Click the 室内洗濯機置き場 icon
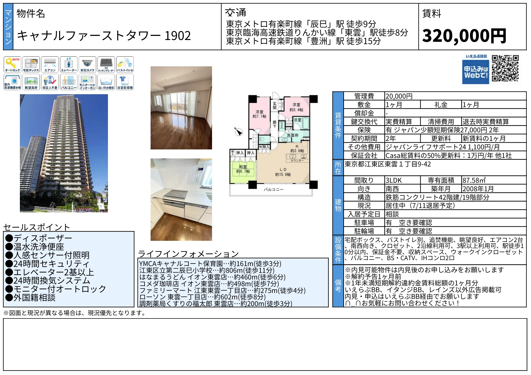The width and height of the screenshot is (531, 375). pyautogui.click(x=12, y=82)
